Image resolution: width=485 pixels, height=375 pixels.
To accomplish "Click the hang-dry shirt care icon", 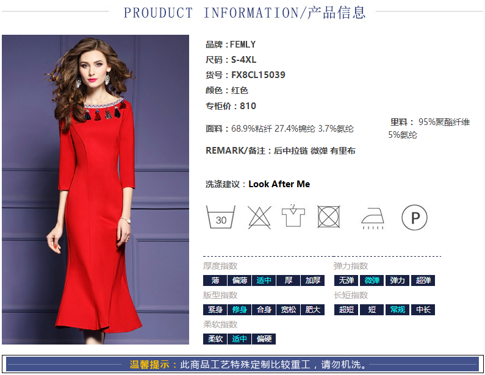I will click(293, 215).
